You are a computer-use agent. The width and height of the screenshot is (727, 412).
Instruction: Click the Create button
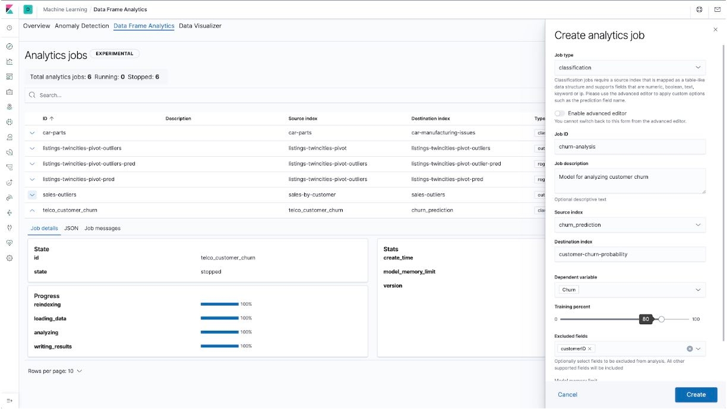click(x=696, y=394)
